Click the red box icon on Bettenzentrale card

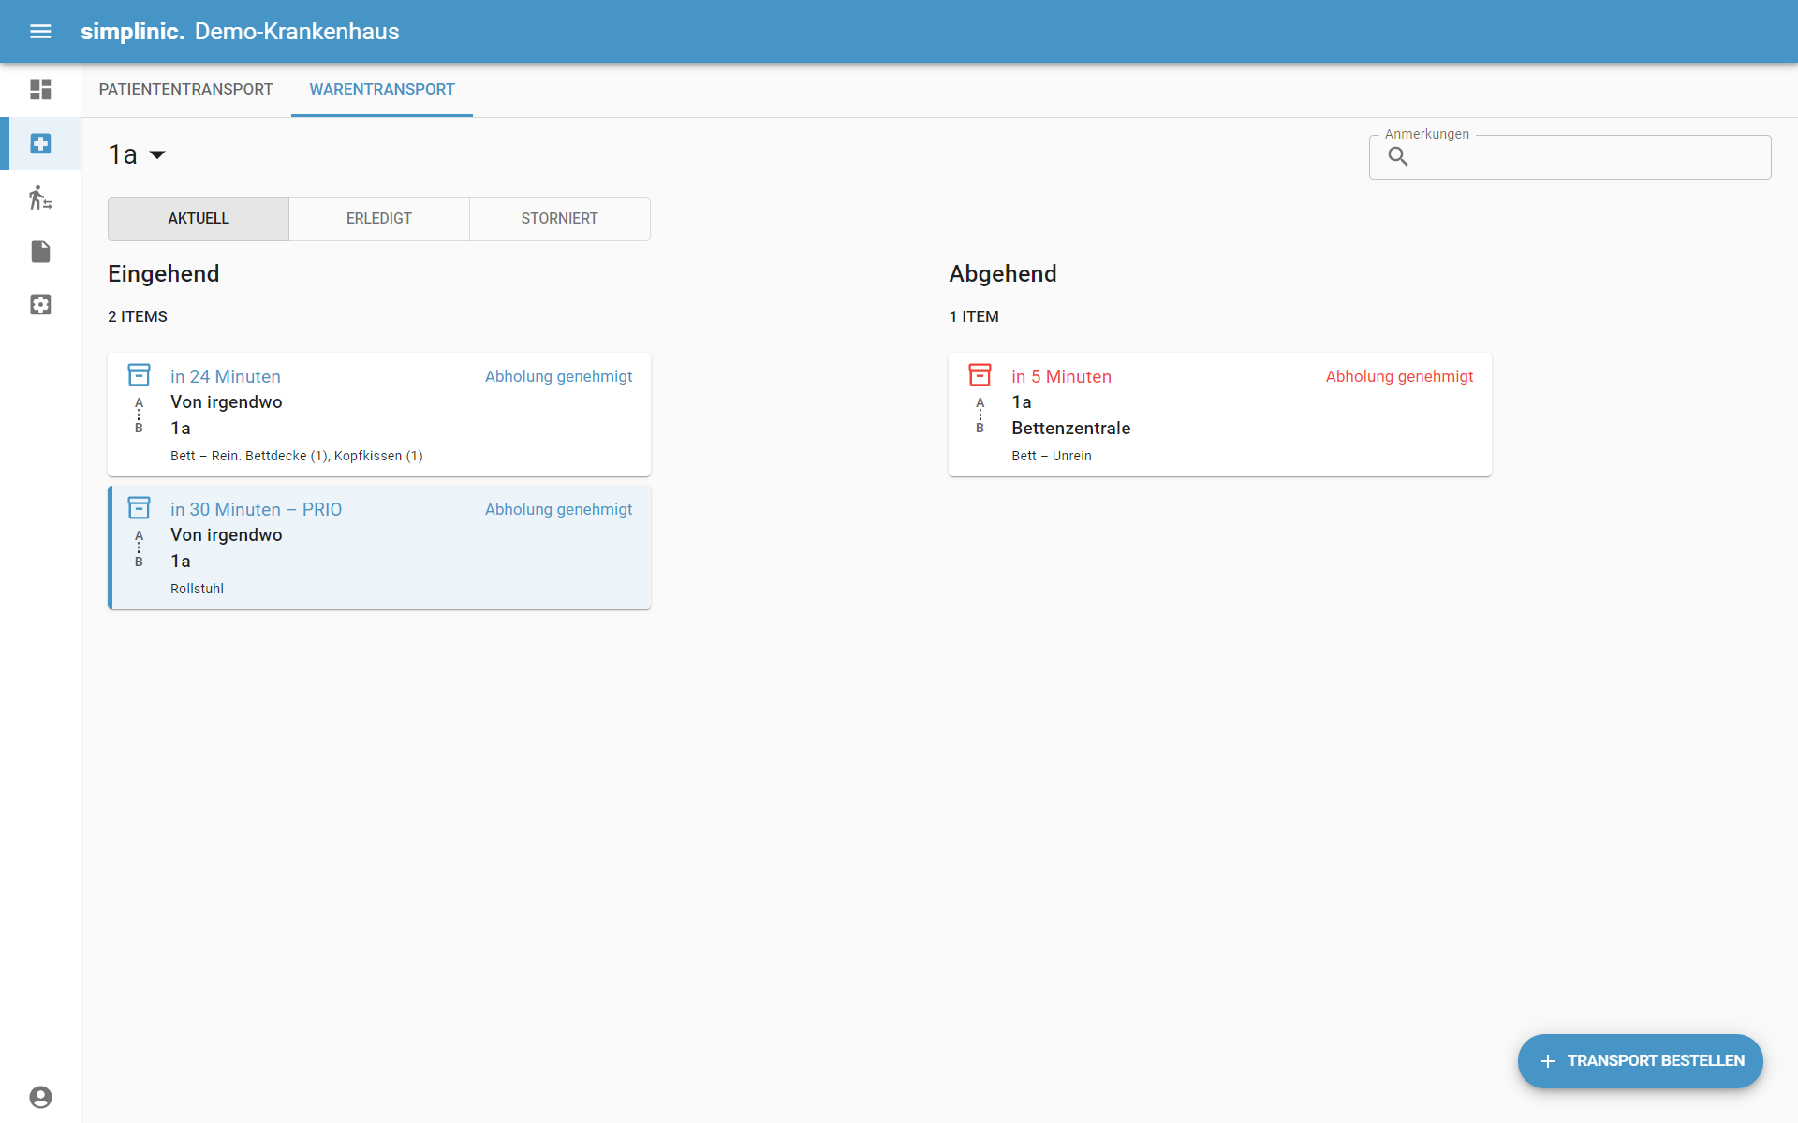pos(980,375)
